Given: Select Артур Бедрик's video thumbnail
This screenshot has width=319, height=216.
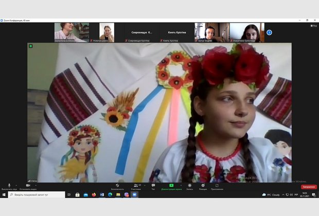Looking at the screenshot, I should click(x=211, y=32).
